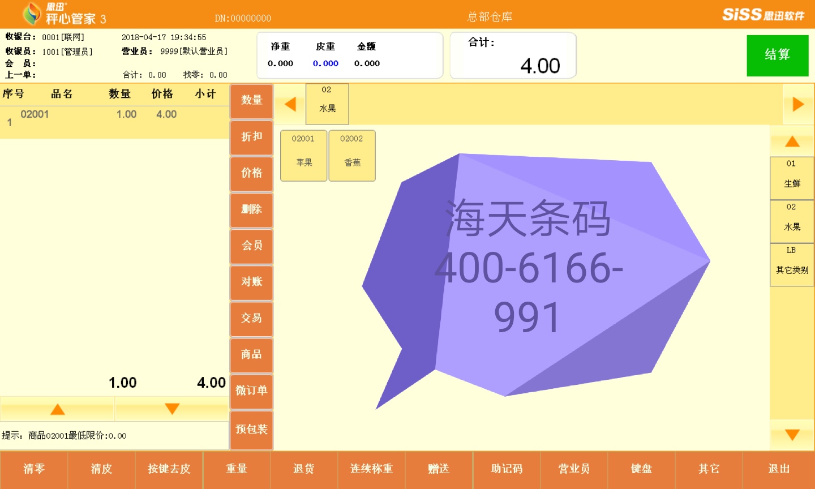Click the 秤心管家 logo icon
Viewport: 815px width, 489px height.
(x=32, y=14)
